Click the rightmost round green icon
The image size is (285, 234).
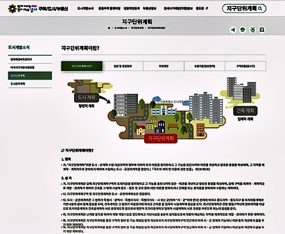[262, 30]
